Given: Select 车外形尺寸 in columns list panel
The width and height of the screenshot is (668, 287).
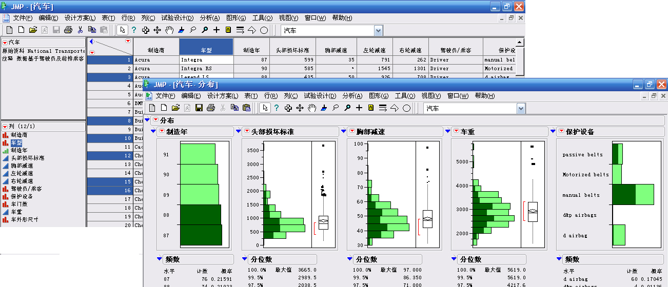Looking at the screenshot, I should tap(24, 219).
